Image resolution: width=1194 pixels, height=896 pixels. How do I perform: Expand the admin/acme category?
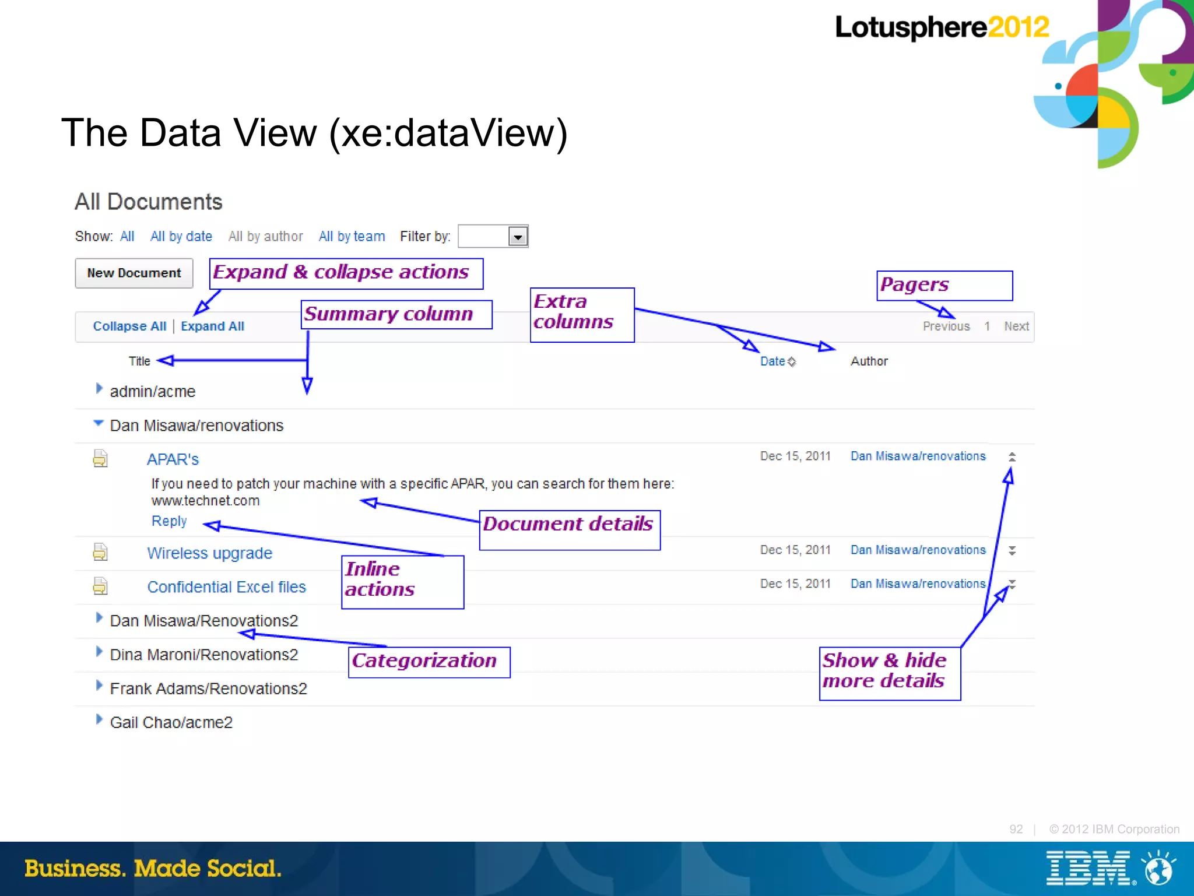click(99, 389)
